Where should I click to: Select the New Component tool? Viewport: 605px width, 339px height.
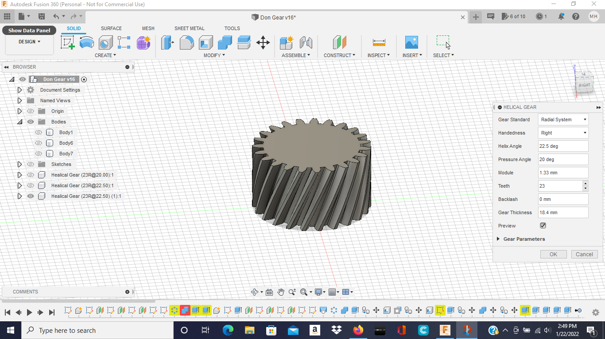pos(287,42)
